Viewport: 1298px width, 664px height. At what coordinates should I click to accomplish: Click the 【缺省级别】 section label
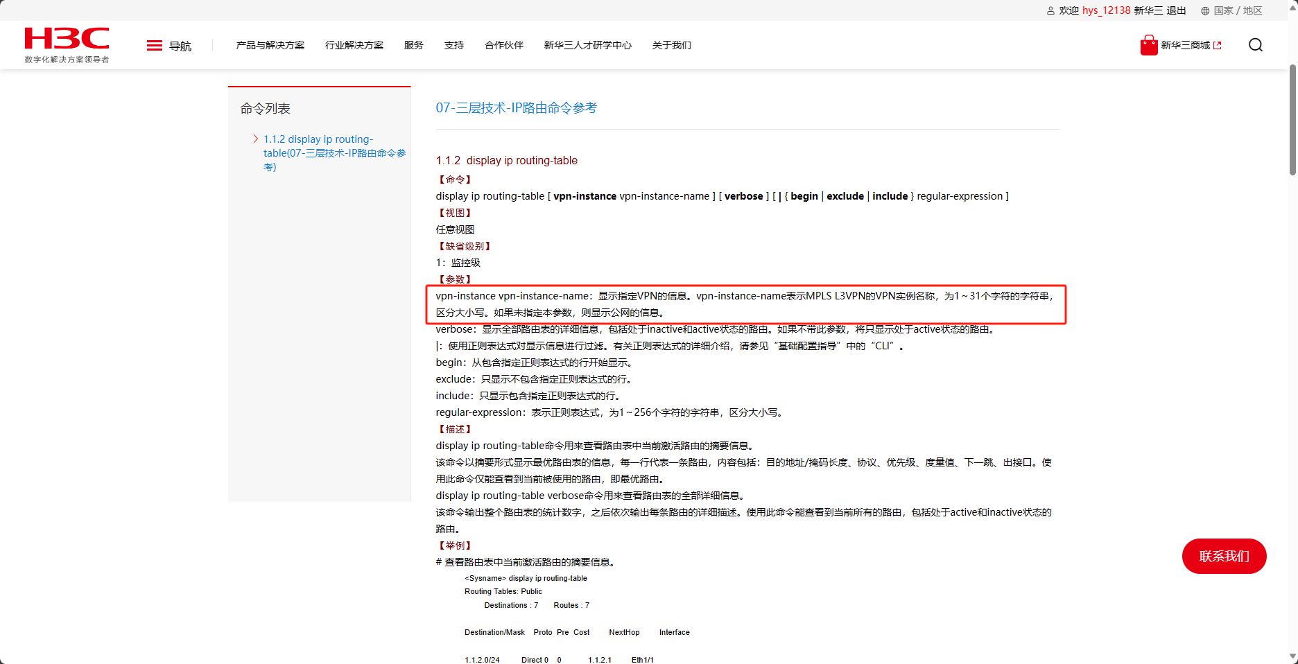coord(465,246)
